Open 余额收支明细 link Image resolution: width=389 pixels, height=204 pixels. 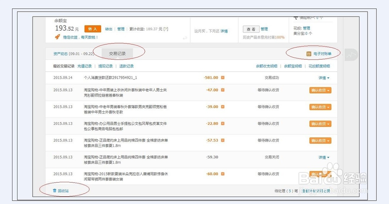(x=267, y=66)
